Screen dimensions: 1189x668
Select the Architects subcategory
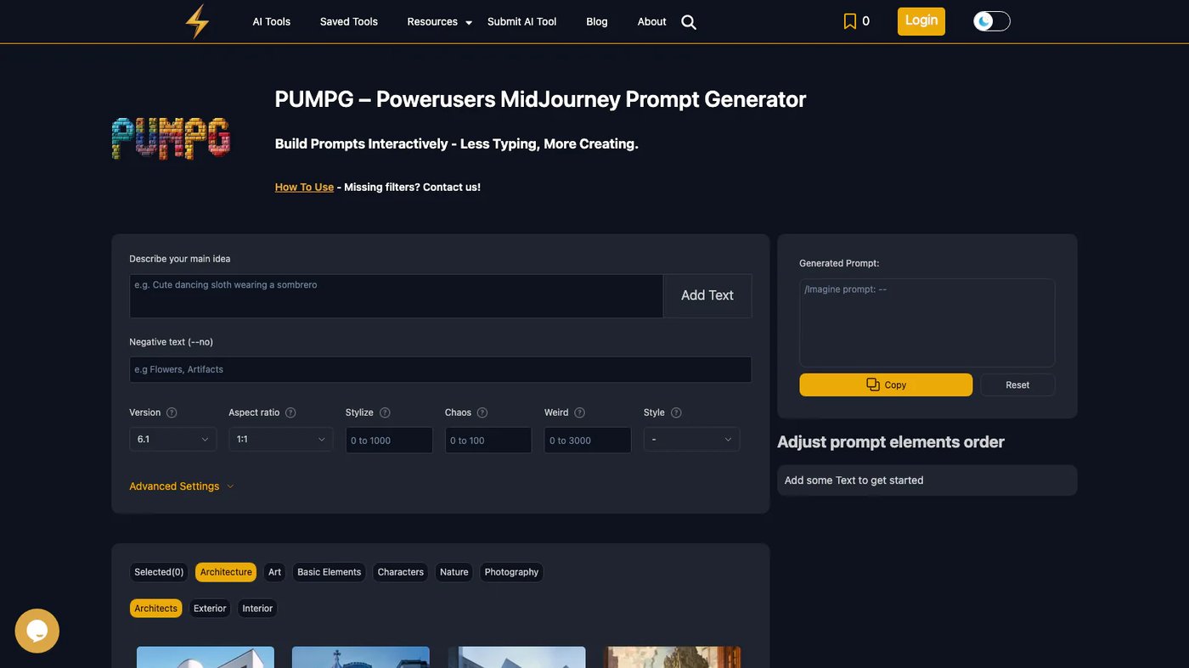[156, 609]
